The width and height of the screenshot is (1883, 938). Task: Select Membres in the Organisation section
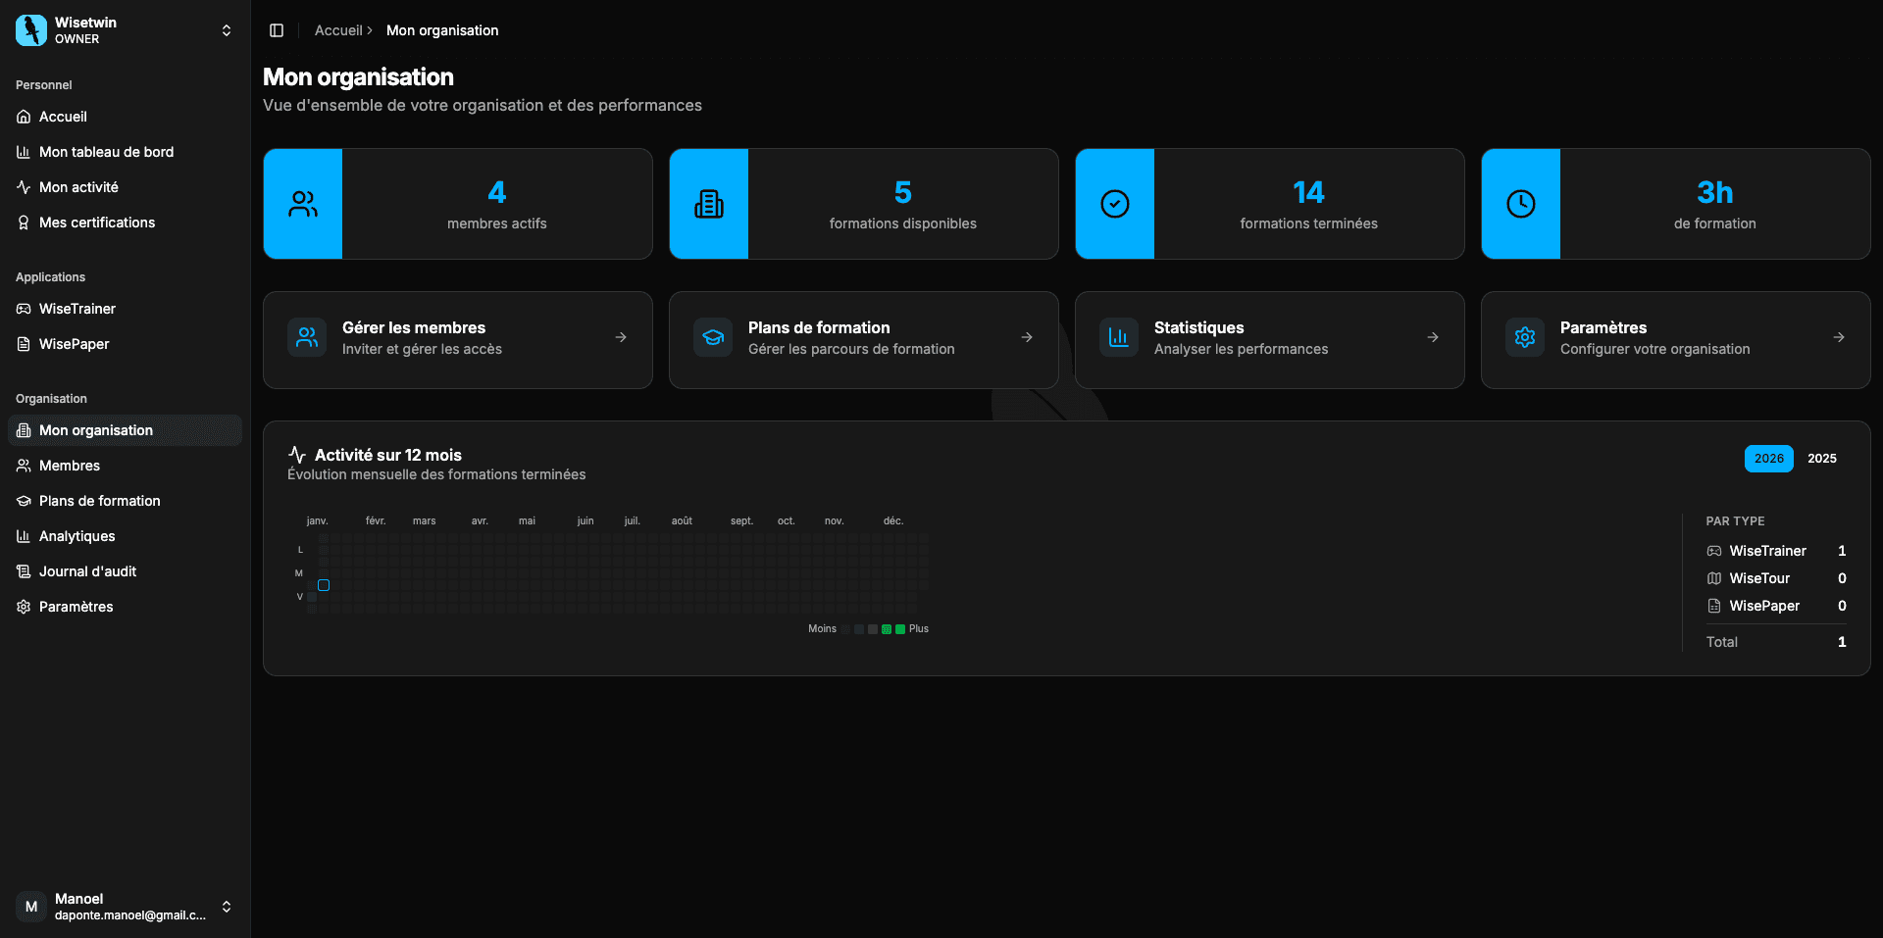(x=69, y=465)
